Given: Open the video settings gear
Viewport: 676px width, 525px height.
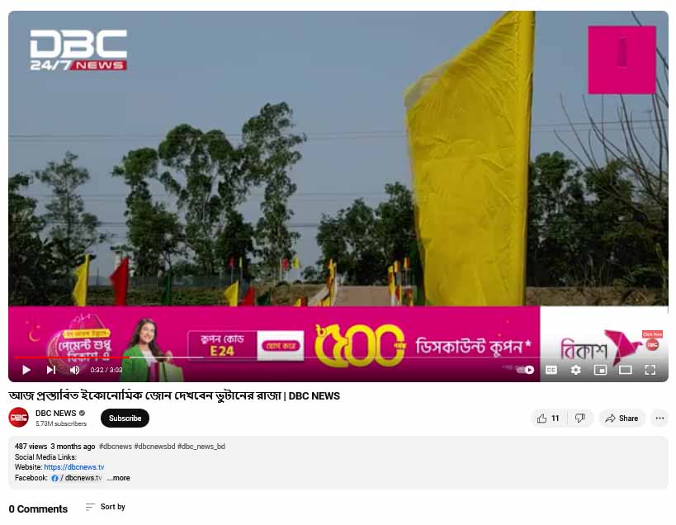Looking at the screenshot, I should (575, 370).
